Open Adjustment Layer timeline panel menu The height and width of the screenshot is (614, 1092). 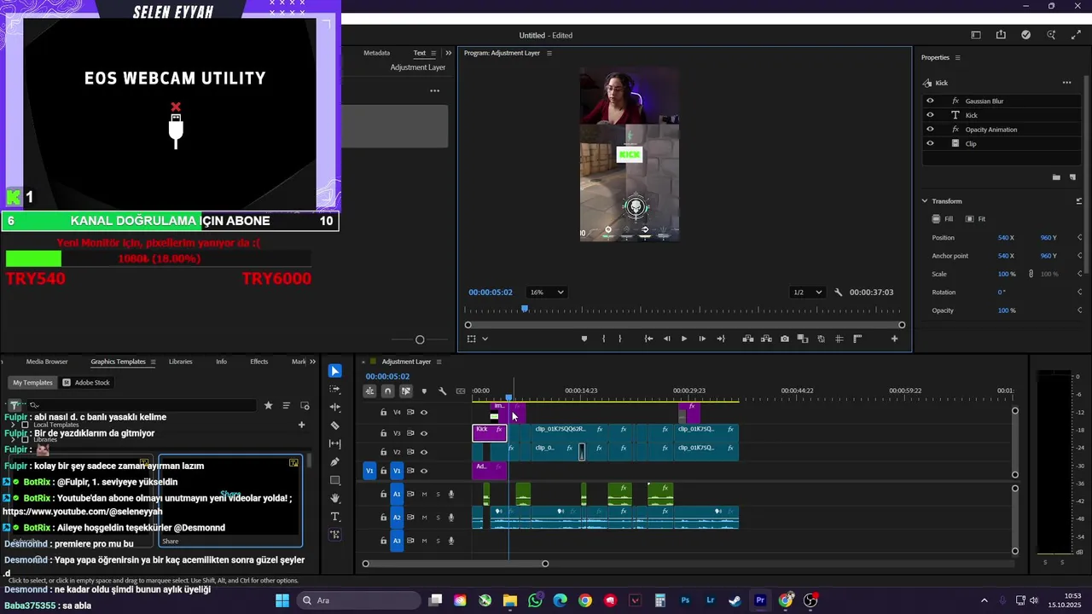[x=439, y=362]
